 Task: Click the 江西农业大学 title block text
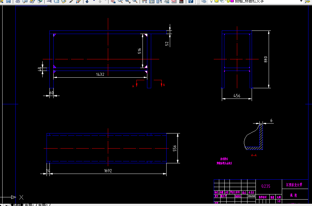(x=294, y=185)
